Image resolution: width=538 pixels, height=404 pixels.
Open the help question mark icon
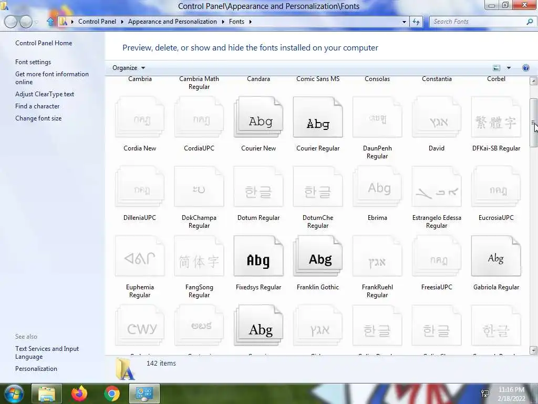pos(525,68)
